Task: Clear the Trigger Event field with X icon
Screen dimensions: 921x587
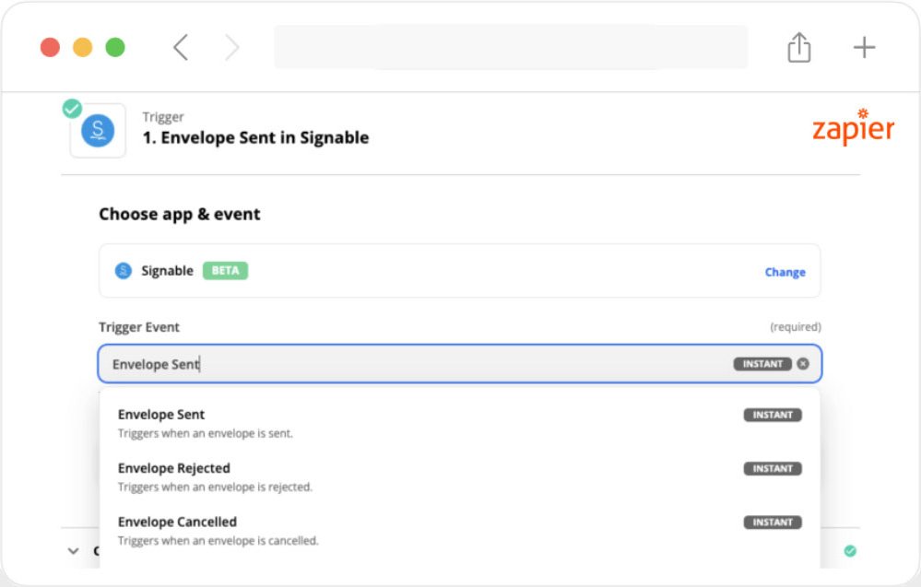Action: click(803, 364)
